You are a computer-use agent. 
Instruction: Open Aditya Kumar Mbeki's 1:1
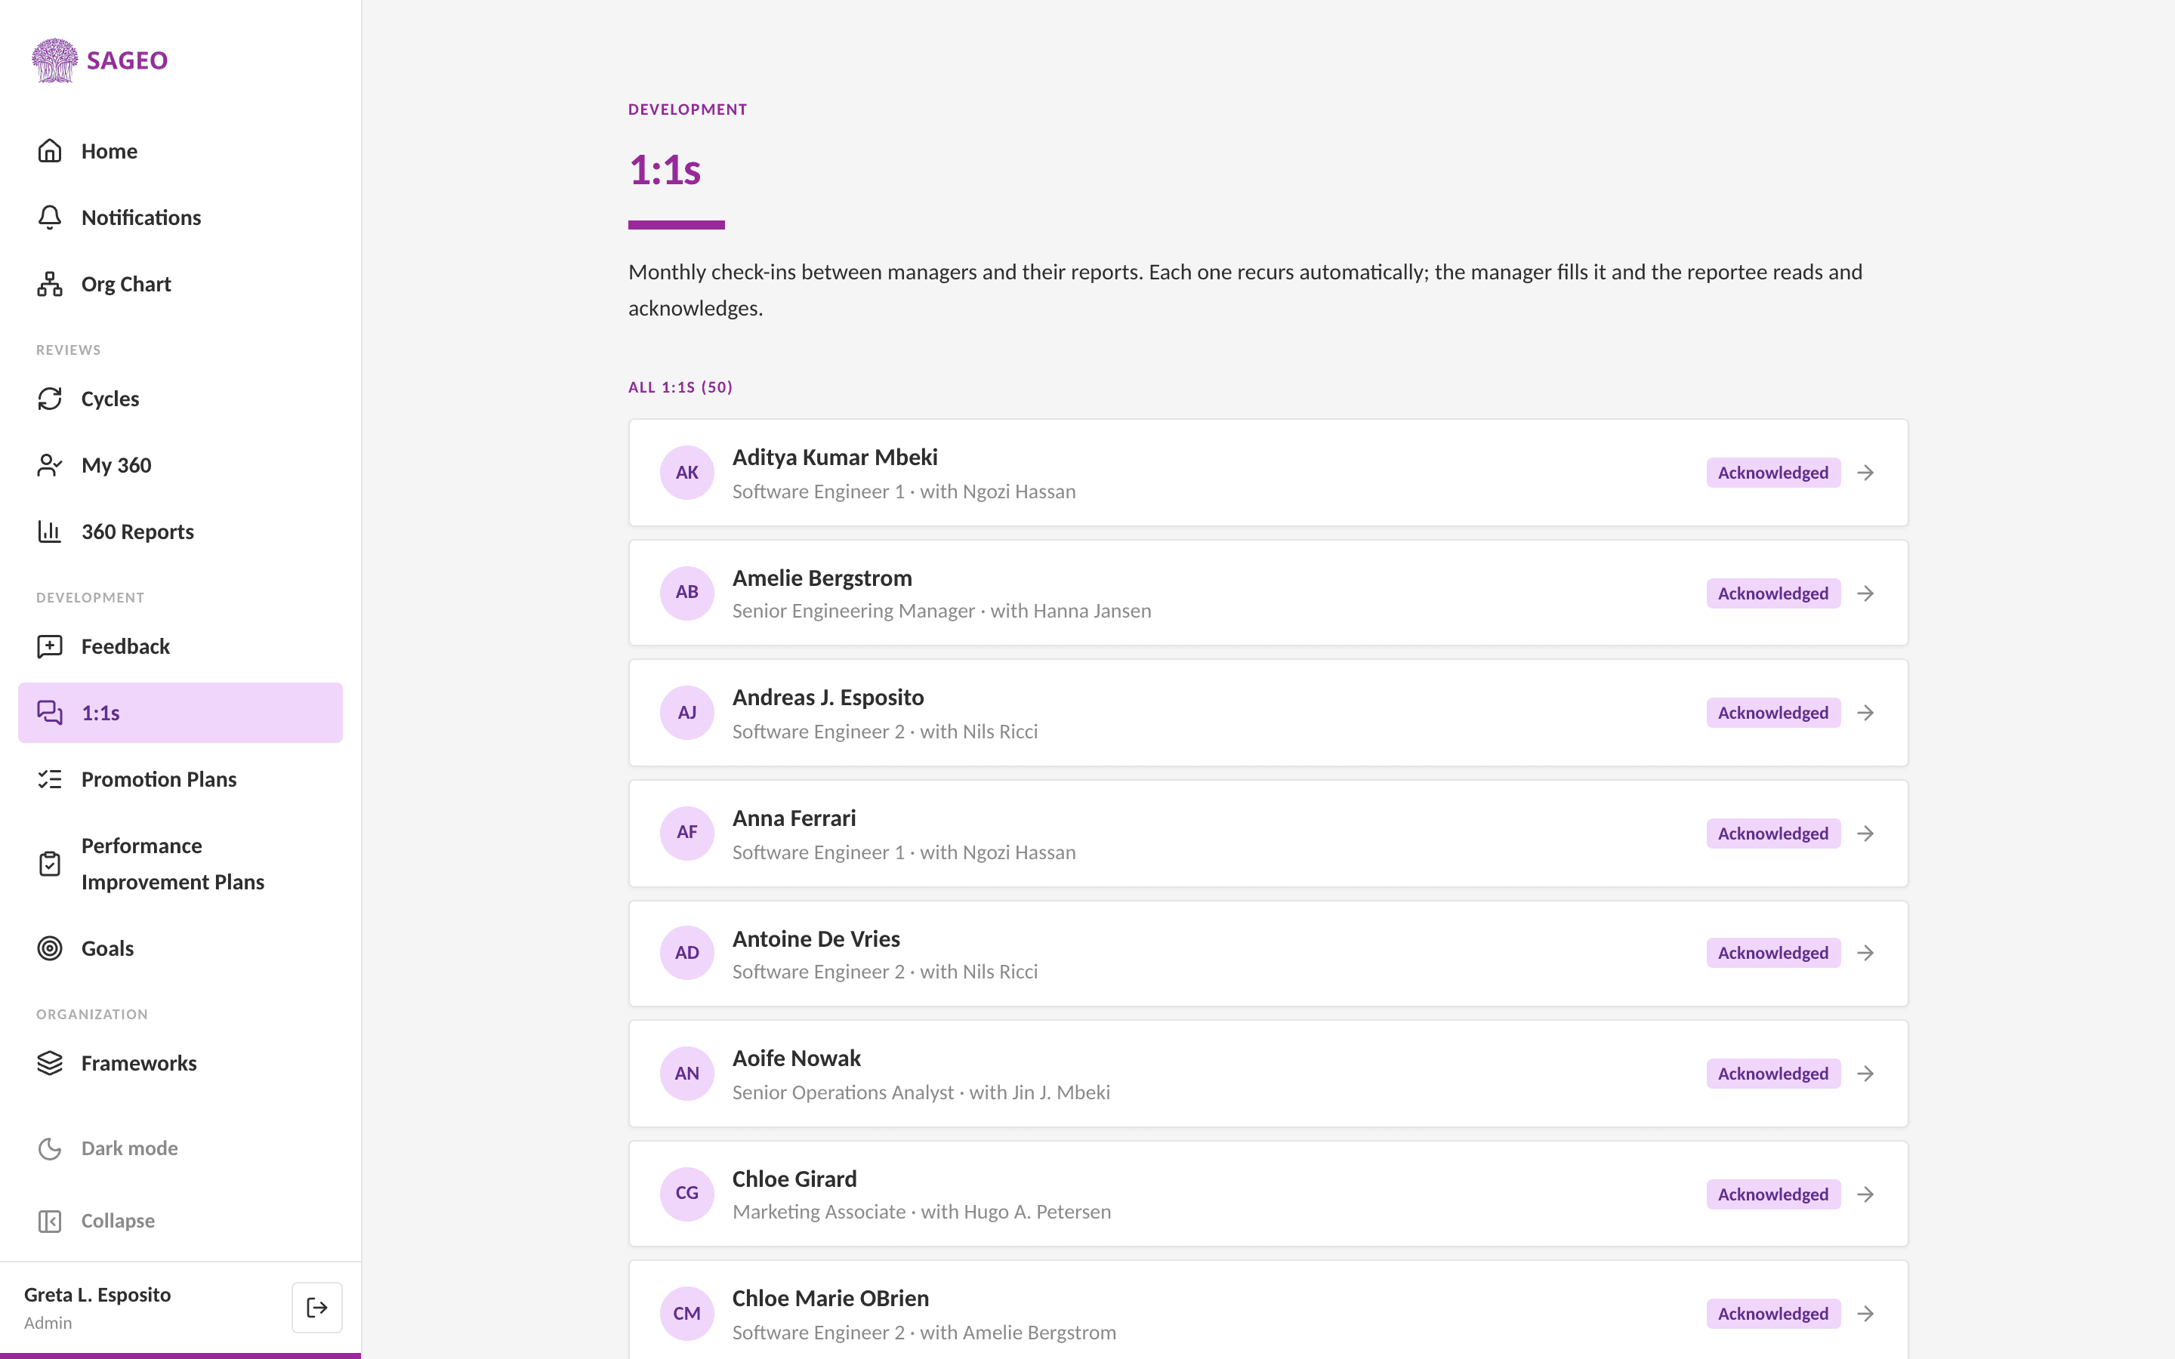pos(1268,473)
